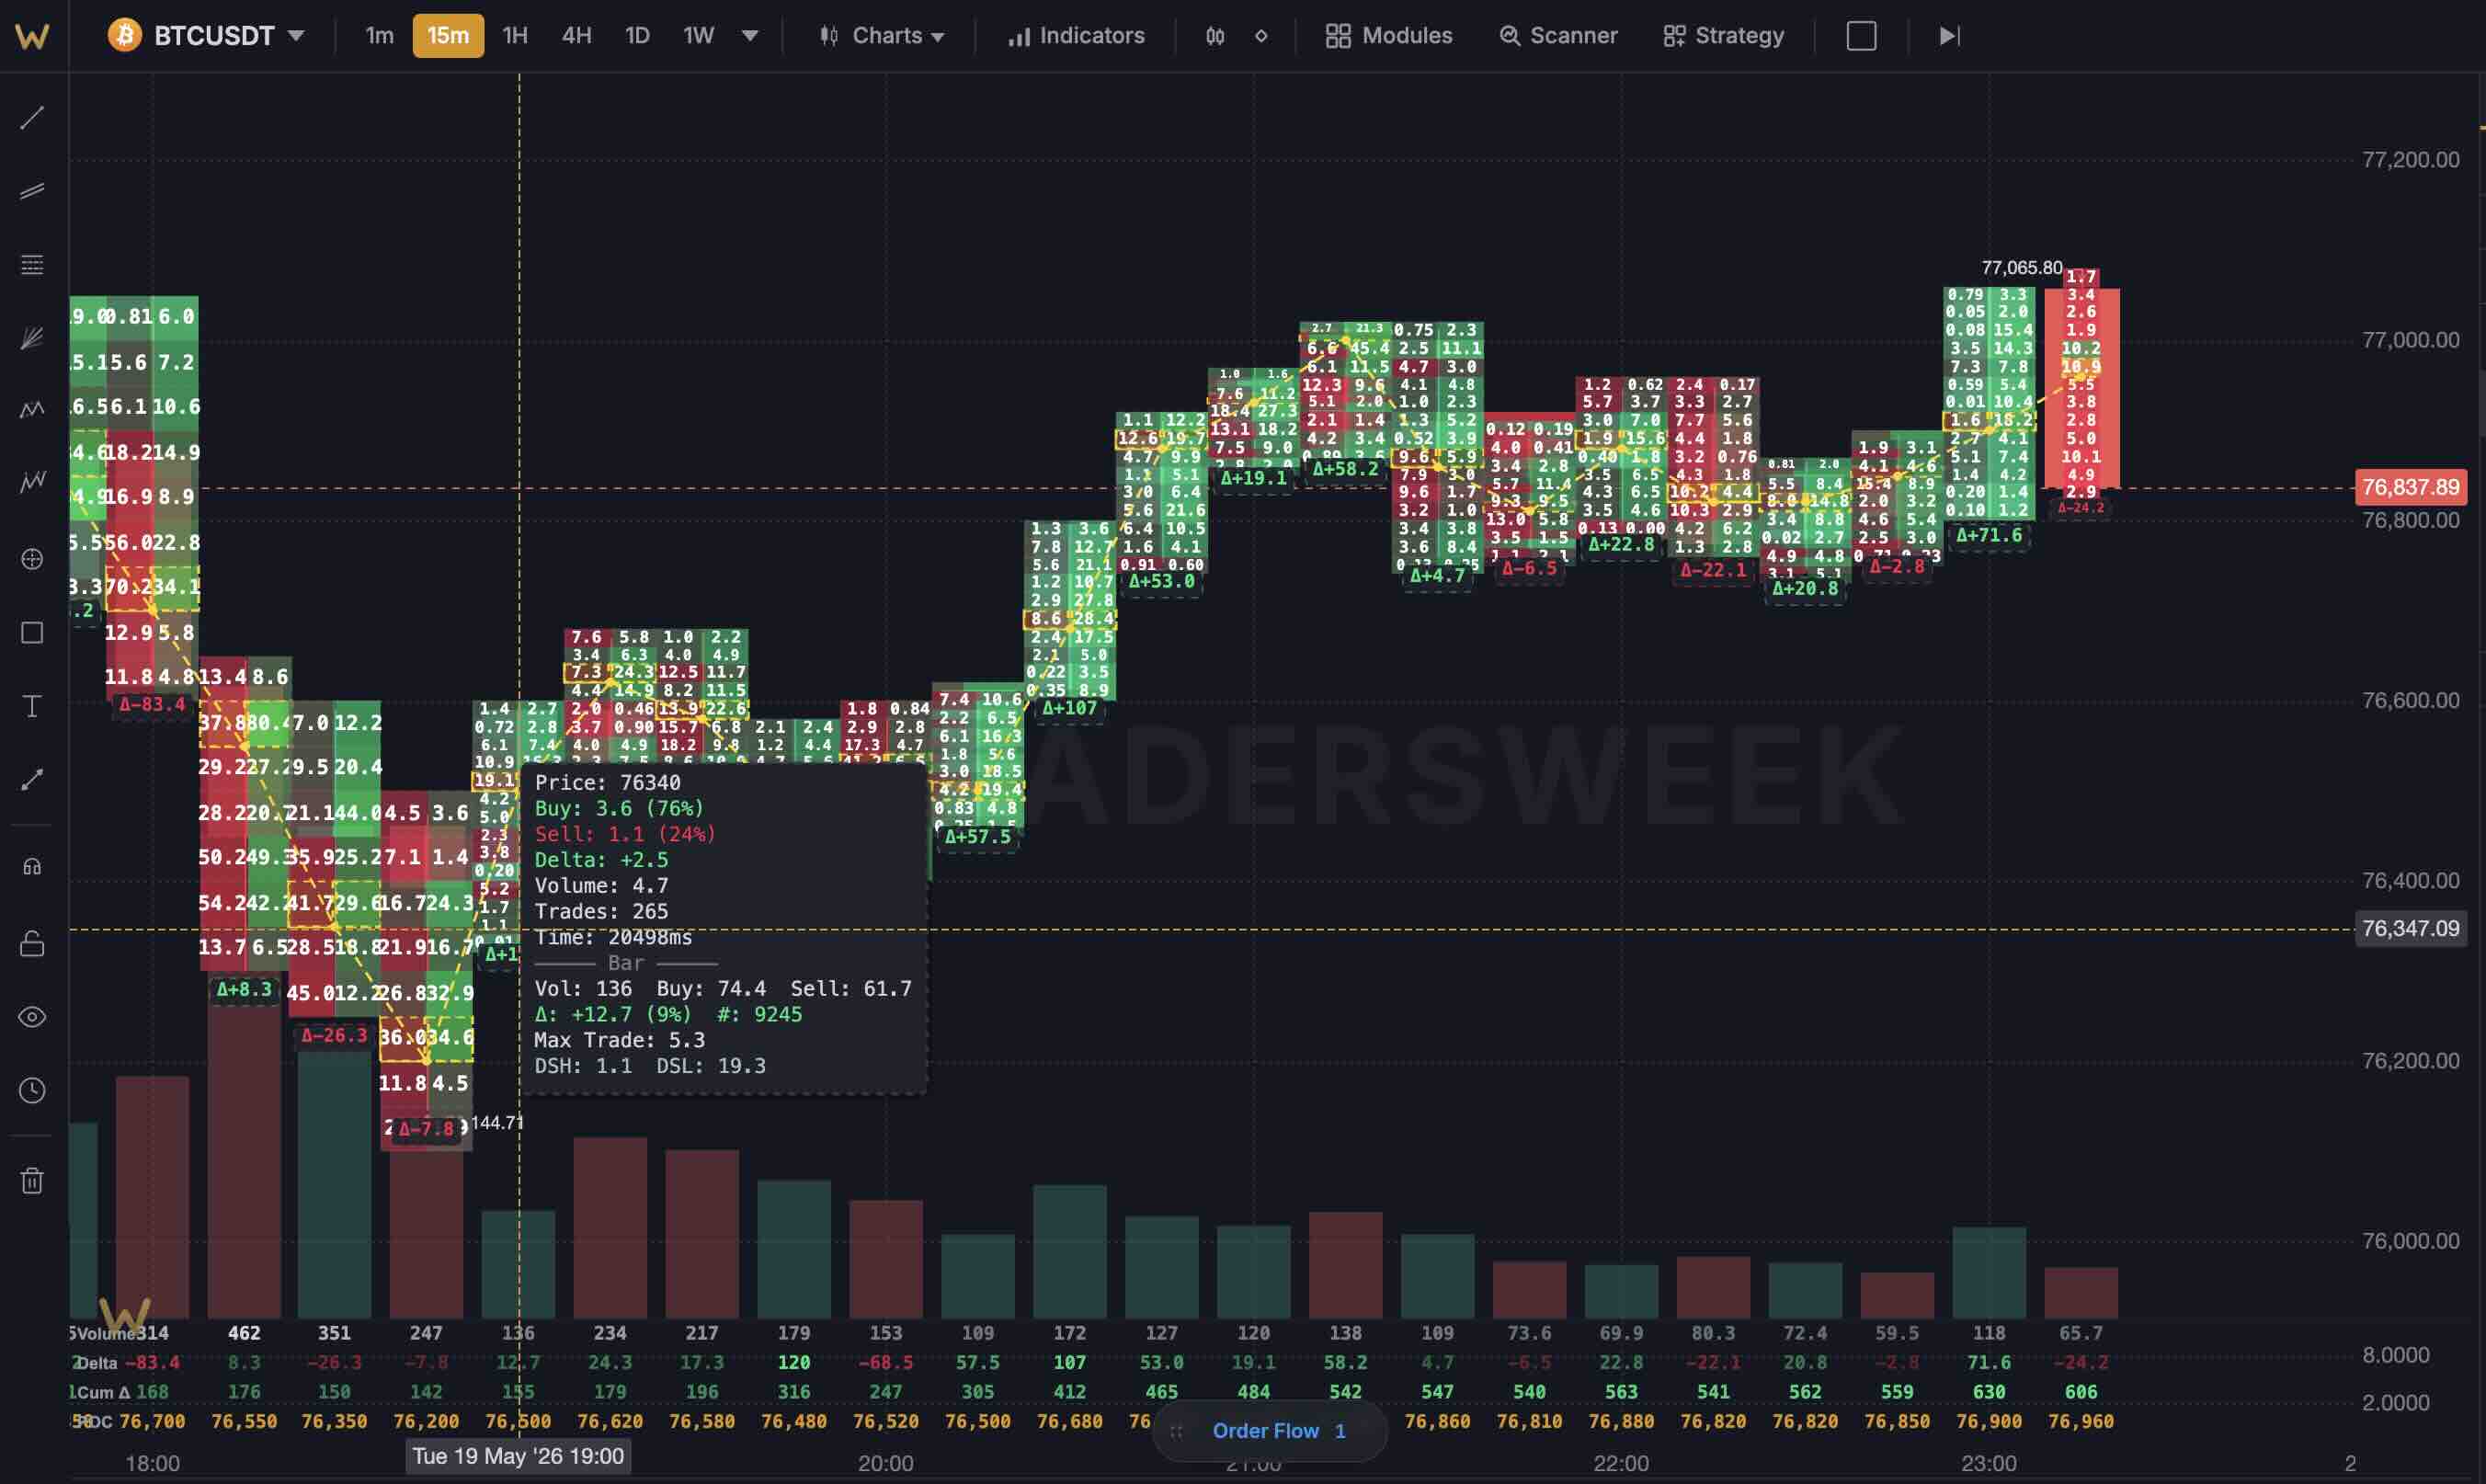Image resolution: width=2486 pixels, height=1484 pixels.
Task: Switch to the 4H timeframe
Action: 576,36
